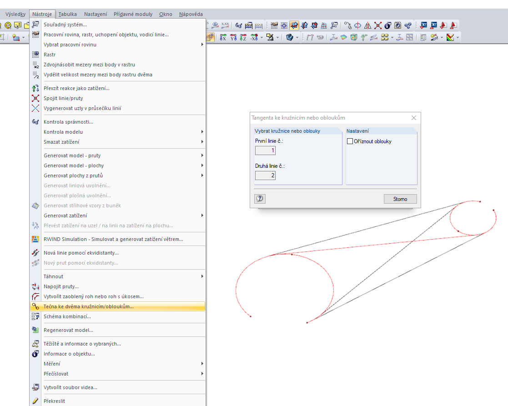508x406 pixels.
Task: Choose Kontrola správnosti entry
Action: coord(118,122)
